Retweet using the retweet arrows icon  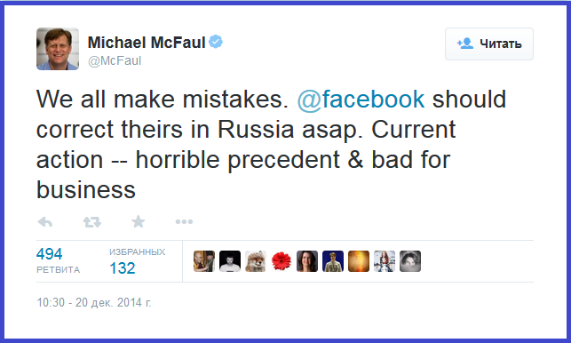point(91,221)
